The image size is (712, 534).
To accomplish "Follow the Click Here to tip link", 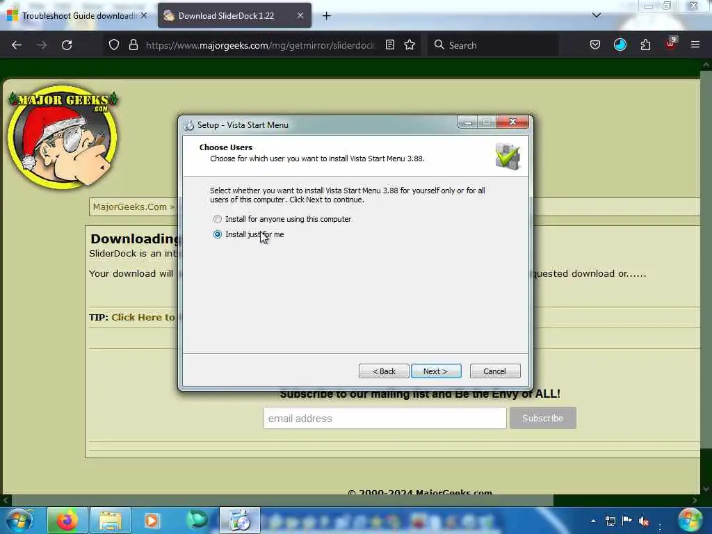I will point(143,317).
